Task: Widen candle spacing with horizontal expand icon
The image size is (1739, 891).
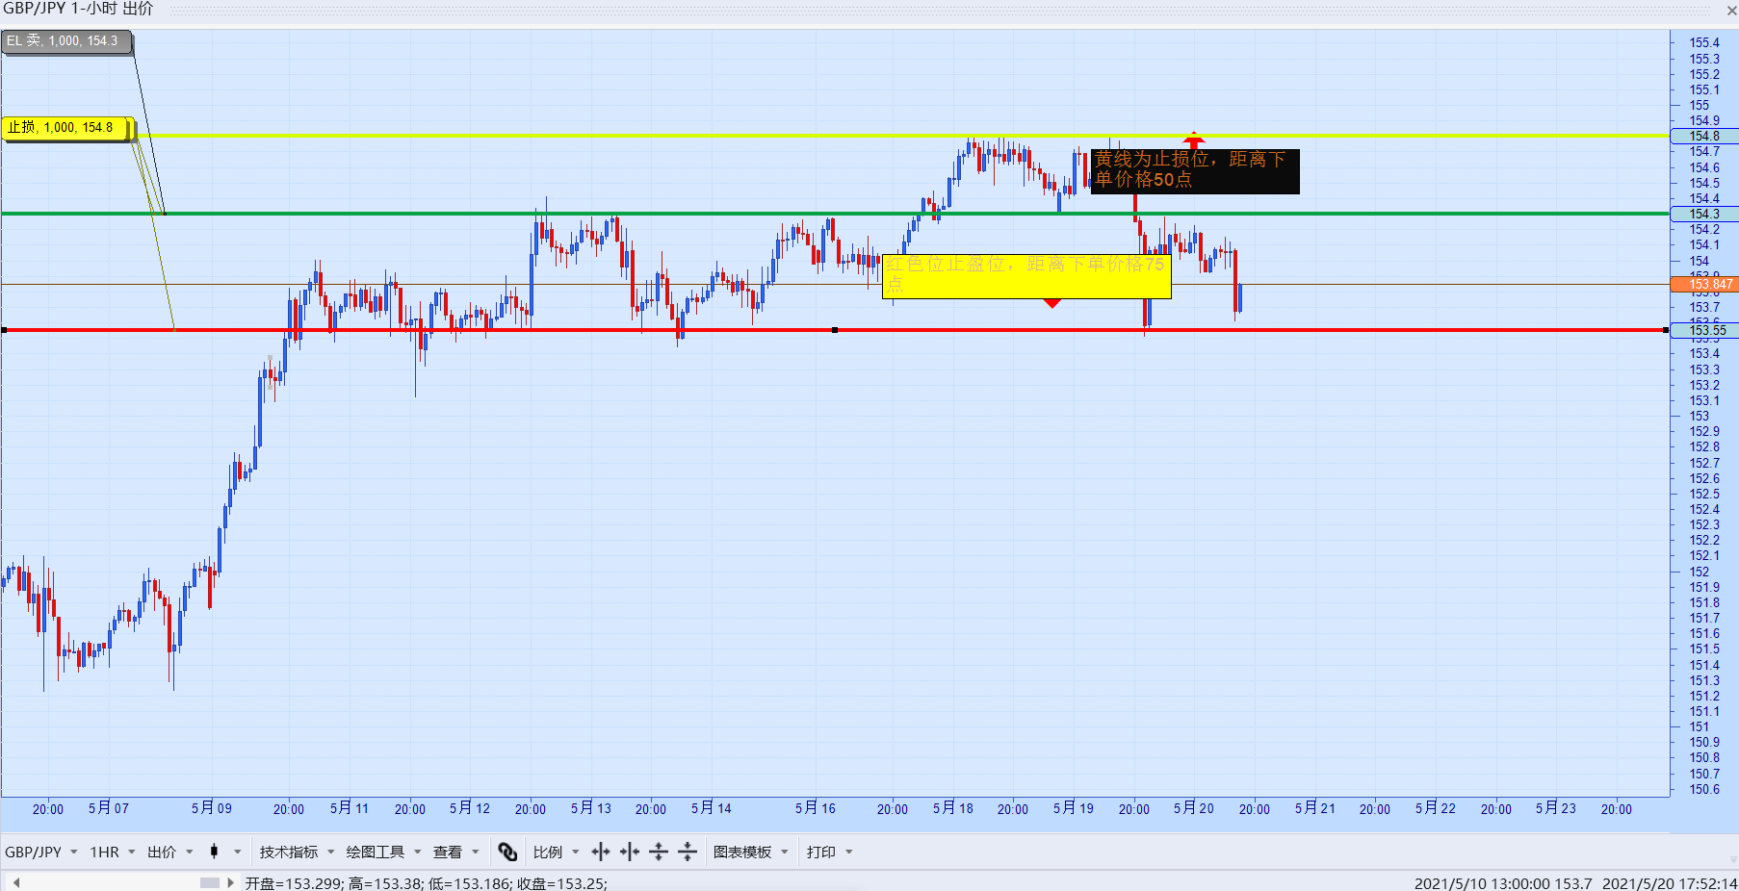Action: (x=599, y=852)
